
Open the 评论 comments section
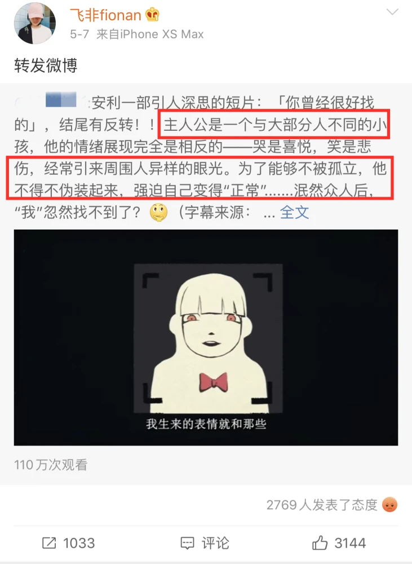pyautogui.click(x=215, y=543)
